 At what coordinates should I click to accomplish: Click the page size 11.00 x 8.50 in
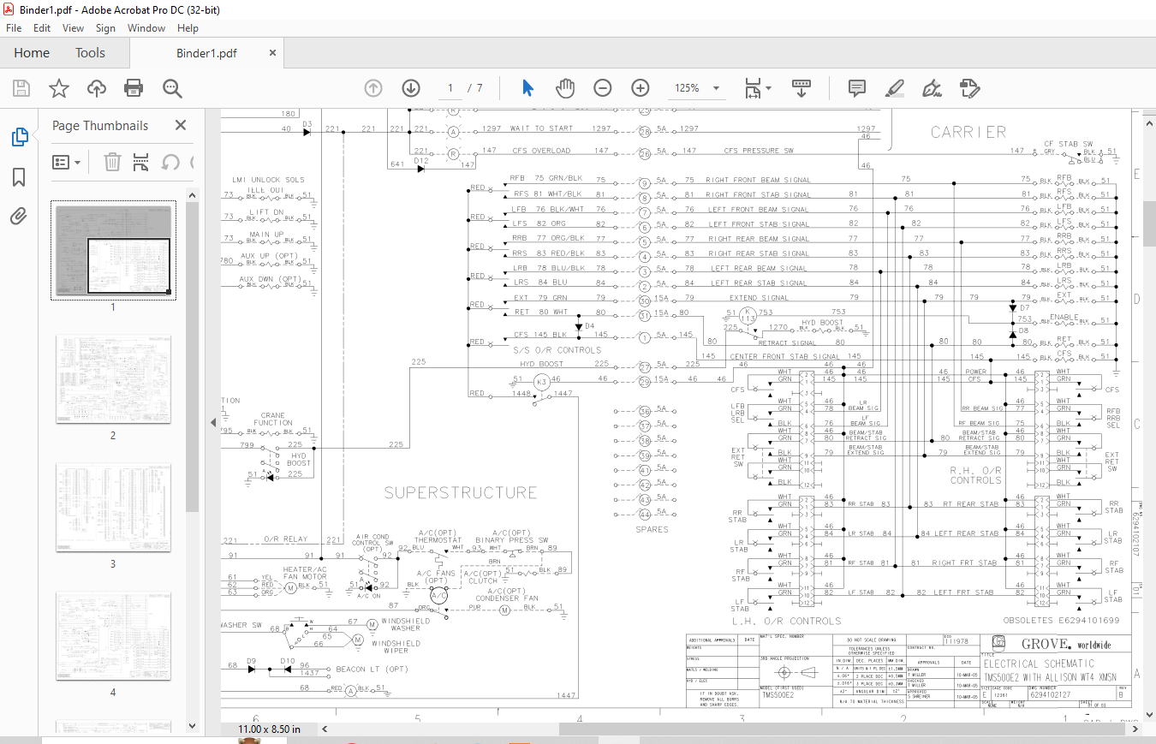pos(269,729)
